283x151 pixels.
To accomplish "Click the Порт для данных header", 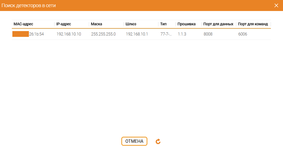I will [218, 24].
